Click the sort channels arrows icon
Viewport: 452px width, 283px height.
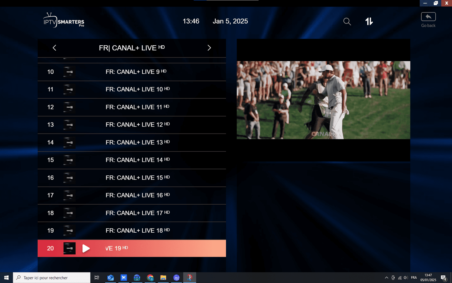coord(369,21)
